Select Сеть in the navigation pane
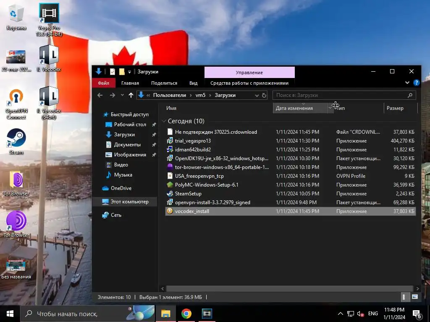Viewport: 430px width, 322px height. pyautogui.click(x=116, y=215)
